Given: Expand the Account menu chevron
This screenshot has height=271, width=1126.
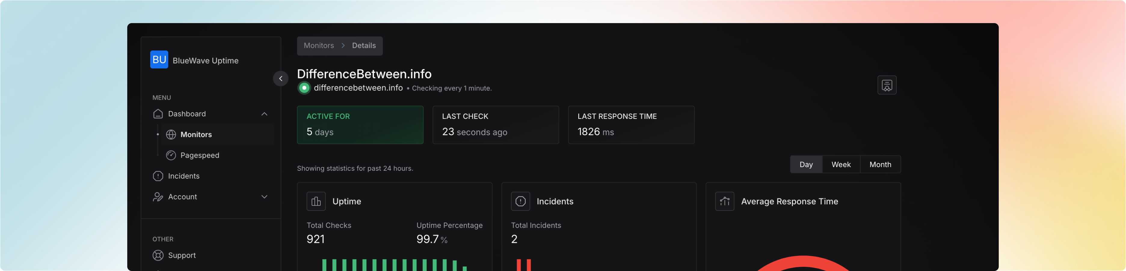Looking at the screenshot, I should click(264, 197).
